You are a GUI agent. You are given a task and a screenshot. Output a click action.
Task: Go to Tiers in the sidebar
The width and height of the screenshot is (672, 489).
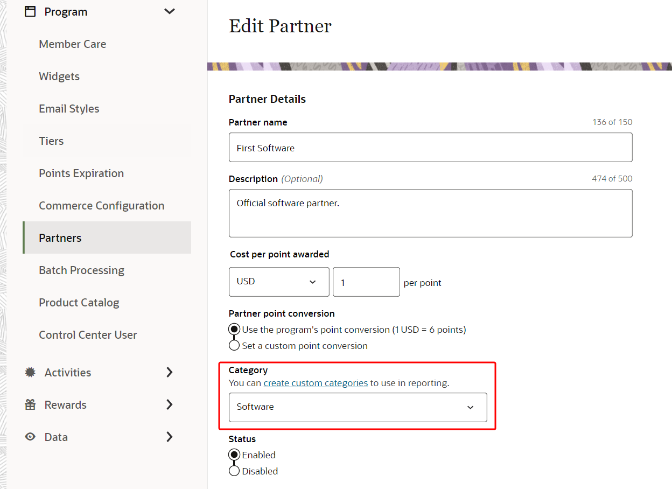click(51, 141)
